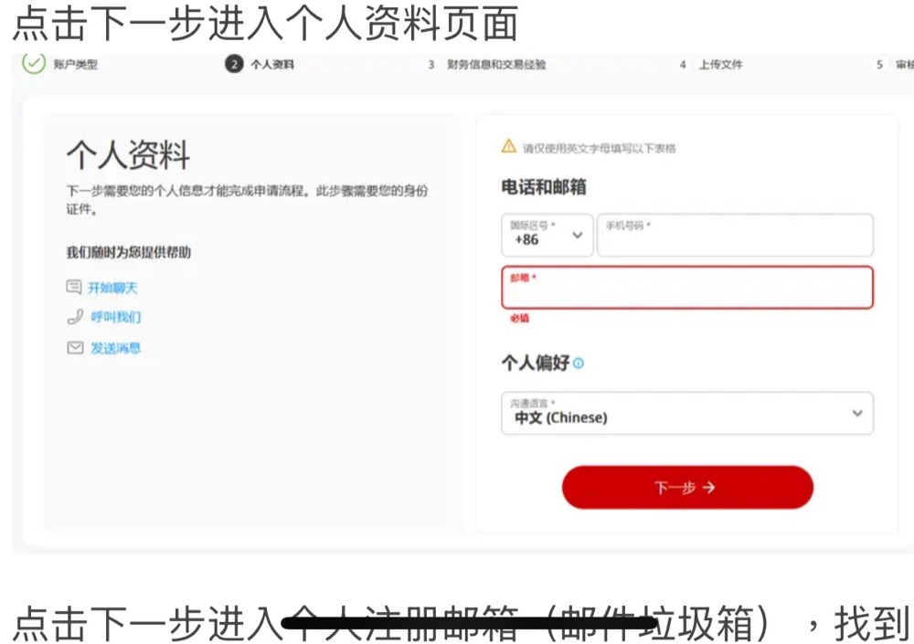914x644 pixels.
Task: Select the 账户类型 completed step
Action: tap(76, 64)
